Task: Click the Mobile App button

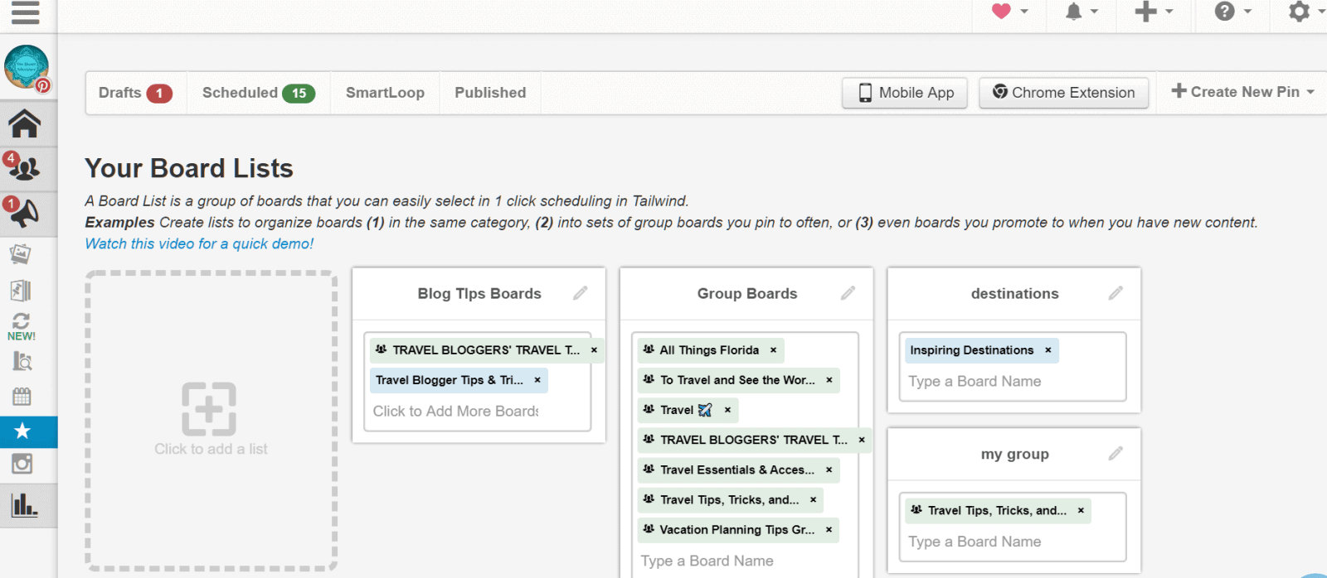Action: 905,93
